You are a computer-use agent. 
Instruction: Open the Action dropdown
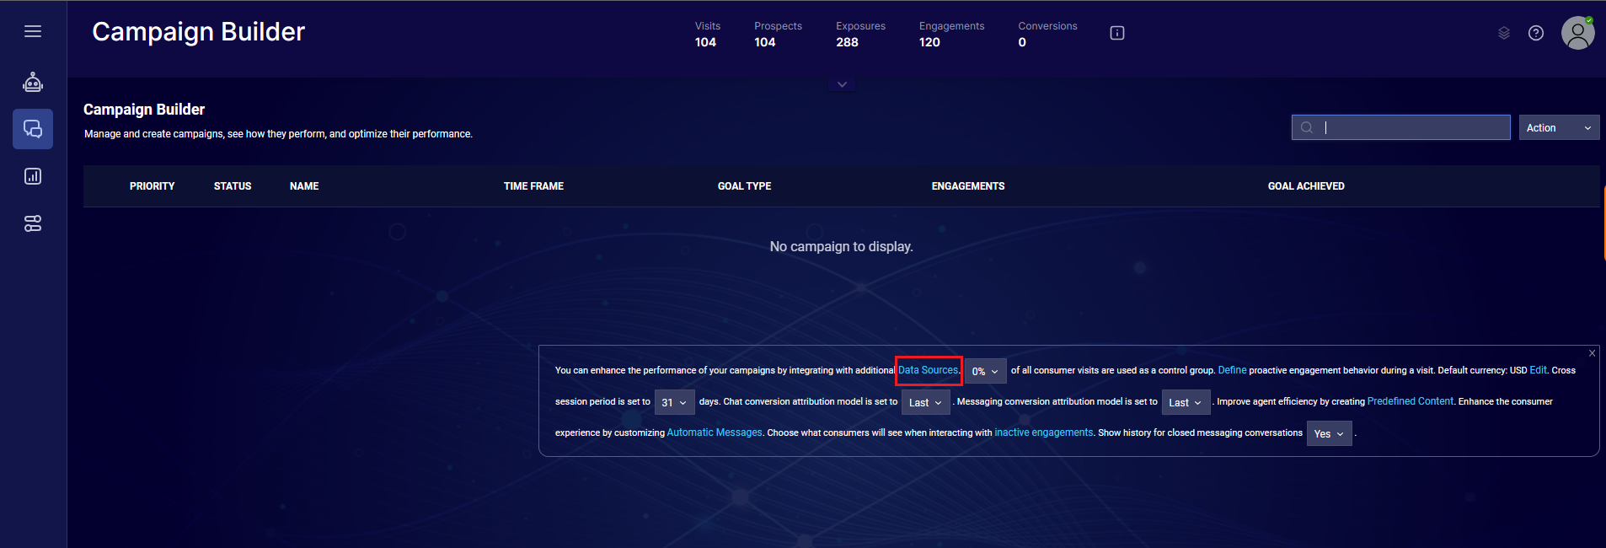(1559, 127)
